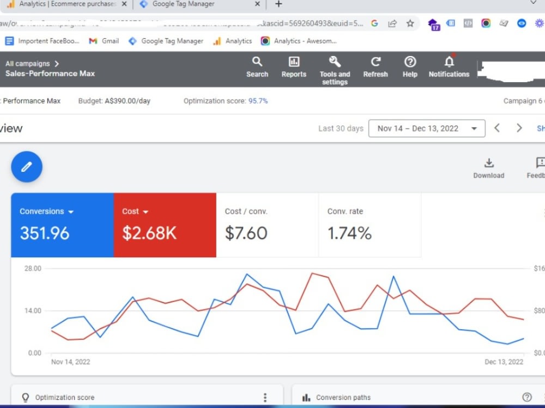545x408 pixels.
Task: Click the blue pencil edit button
Action: (27, 167)
